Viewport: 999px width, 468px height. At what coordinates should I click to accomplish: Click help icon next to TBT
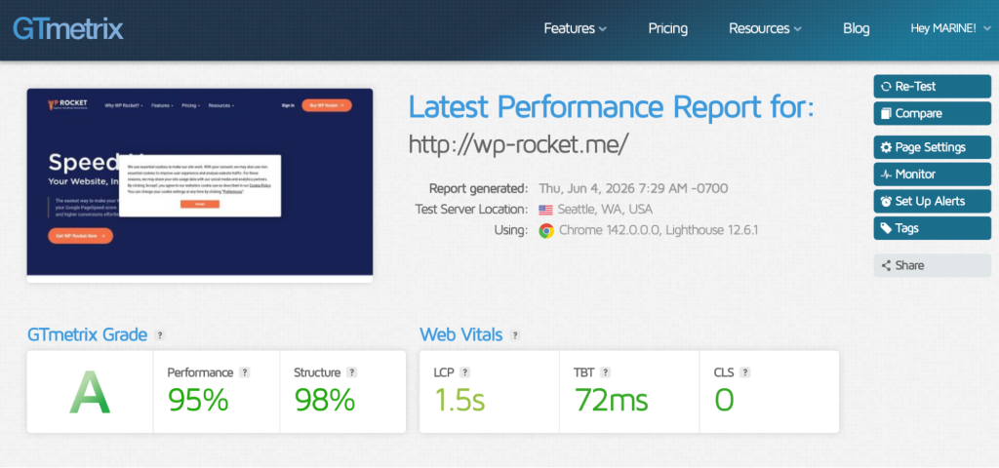point(605,372)
